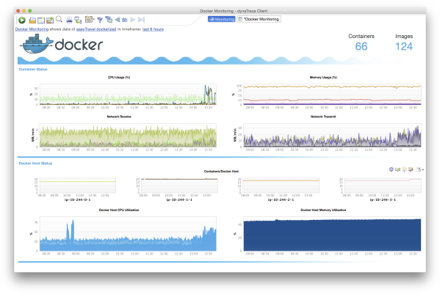Select the Memory Usage (%) chart
The image size is (440, 294).
[x=332, y=95]
